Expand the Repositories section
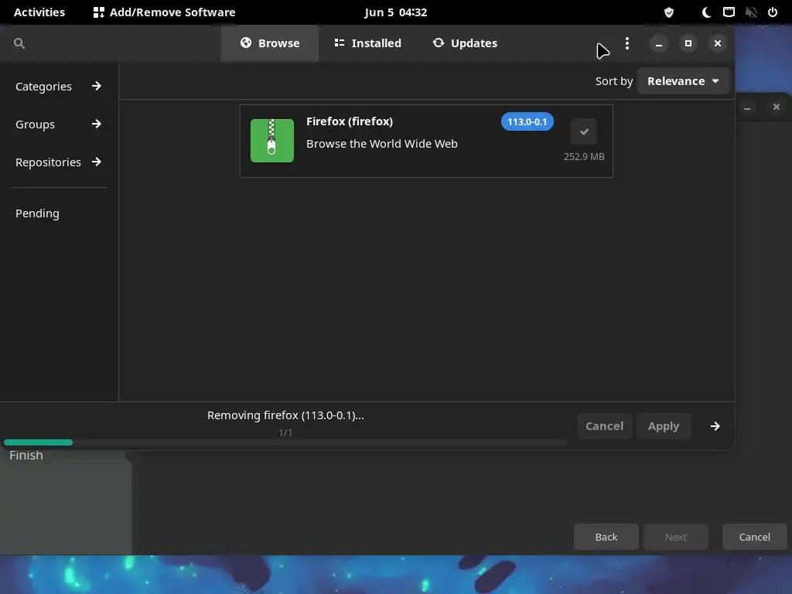Image resolution: width=792 pixels, height=594 pixels. point(59,162)
